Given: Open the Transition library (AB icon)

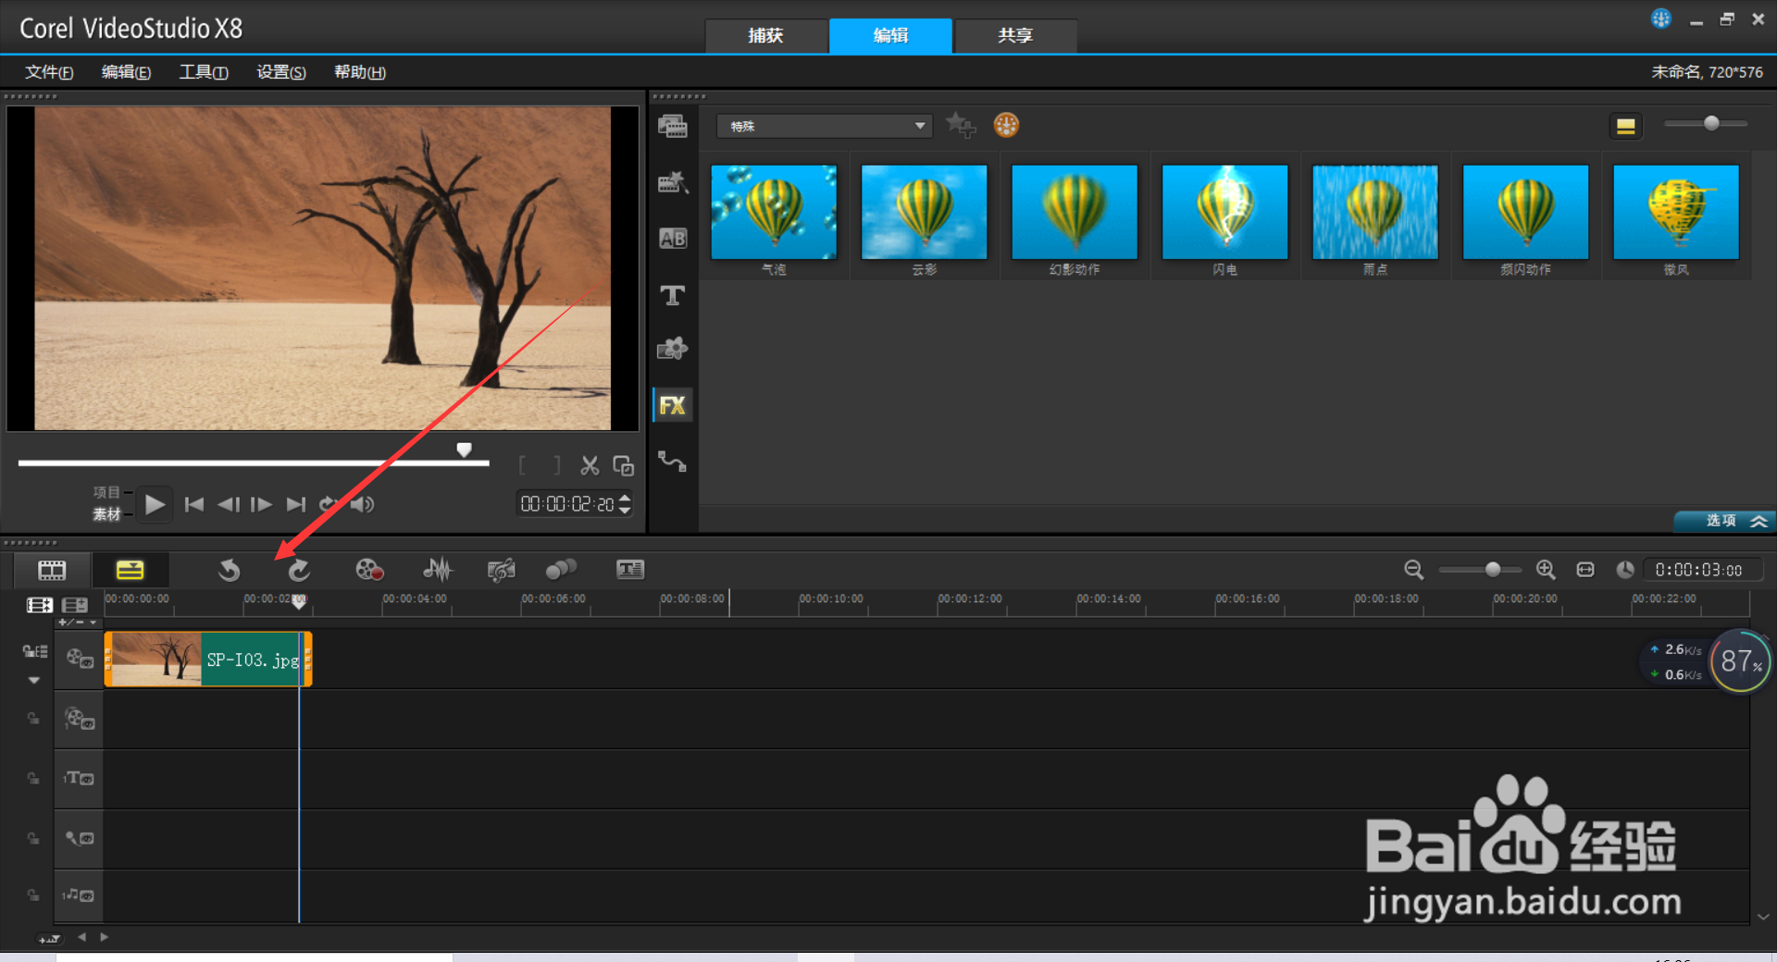Looking at the screenshot, I should (x=673, y=239).
